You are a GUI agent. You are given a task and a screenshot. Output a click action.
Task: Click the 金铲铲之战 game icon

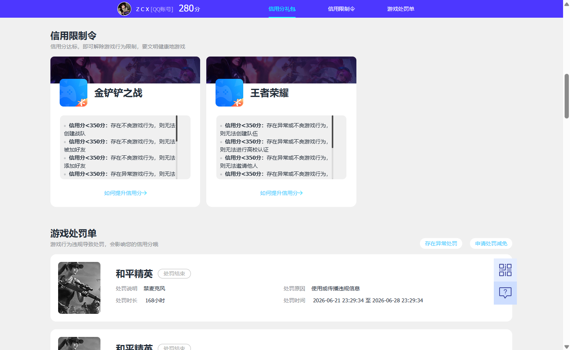(x=74, y=93)
